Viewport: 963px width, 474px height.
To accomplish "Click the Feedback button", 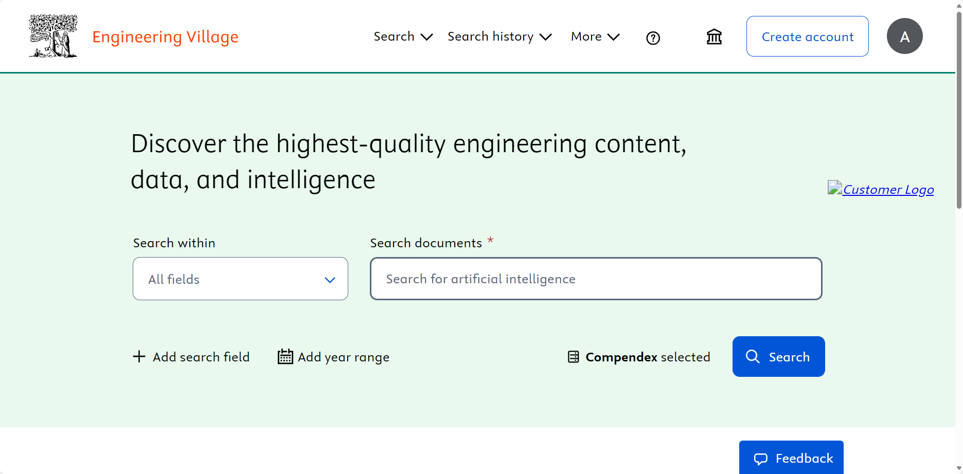I will point(791,458).
